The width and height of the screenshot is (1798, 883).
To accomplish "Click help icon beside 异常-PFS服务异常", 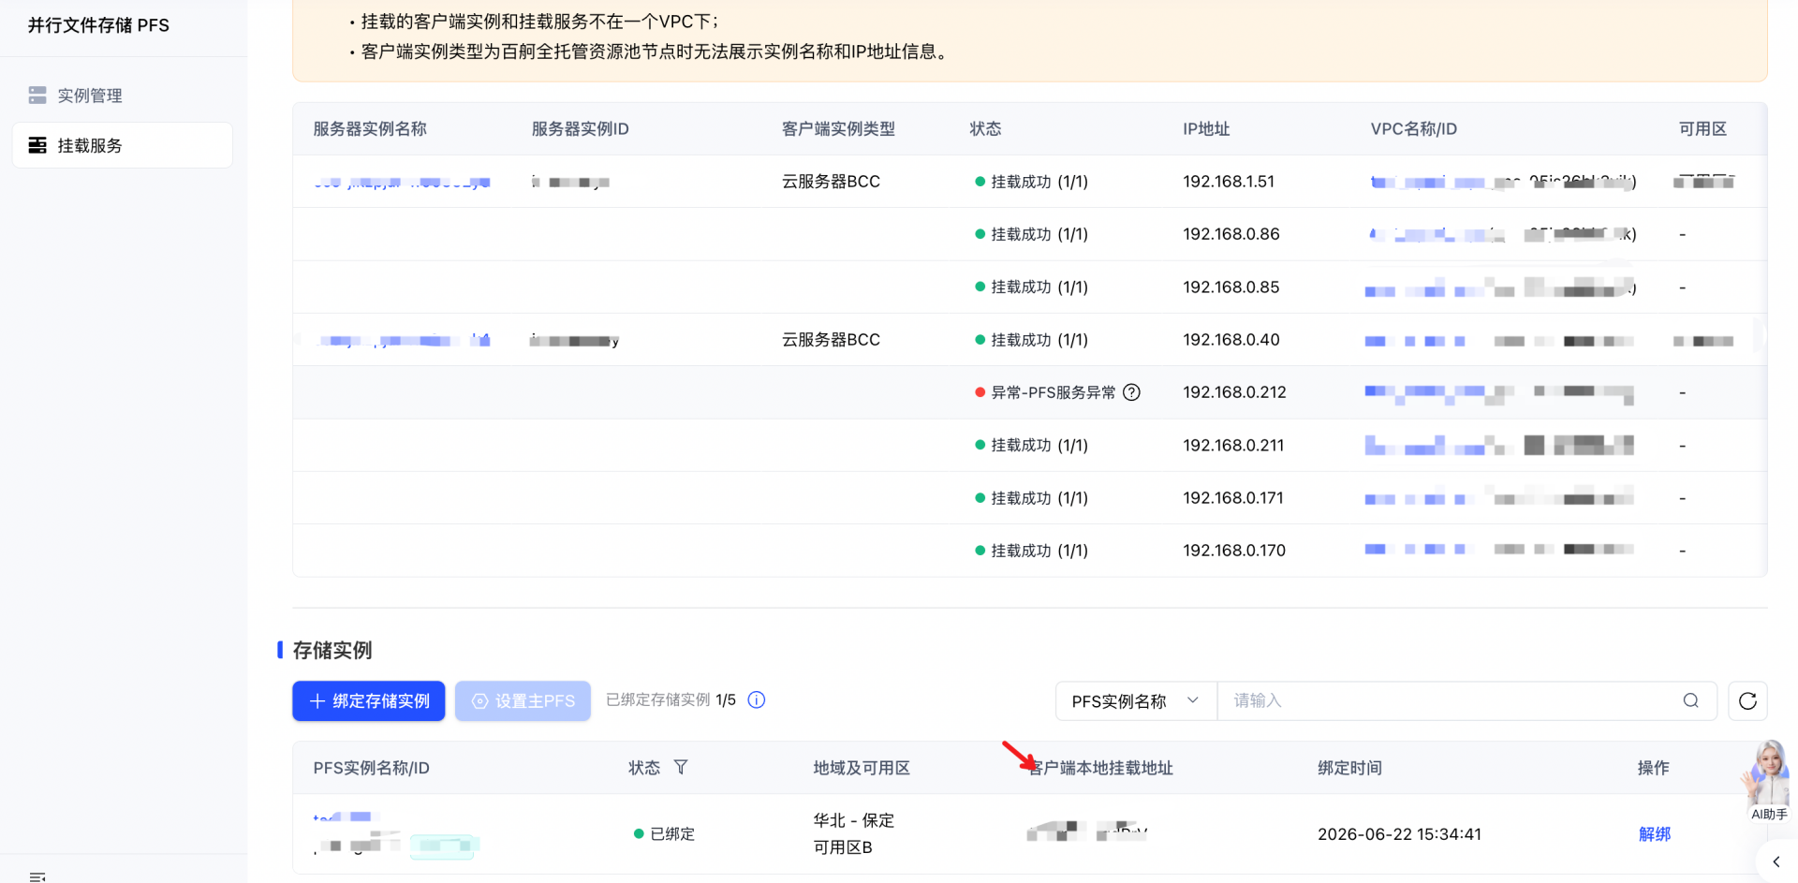I will click(x=1131, y=392).
